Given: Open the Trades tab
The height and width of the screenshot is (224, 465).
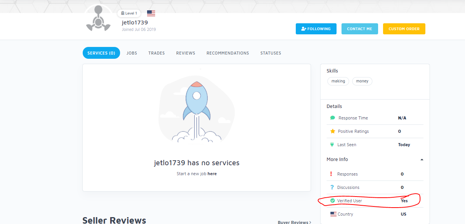Looking at the screenshot, I should point(156,53).
